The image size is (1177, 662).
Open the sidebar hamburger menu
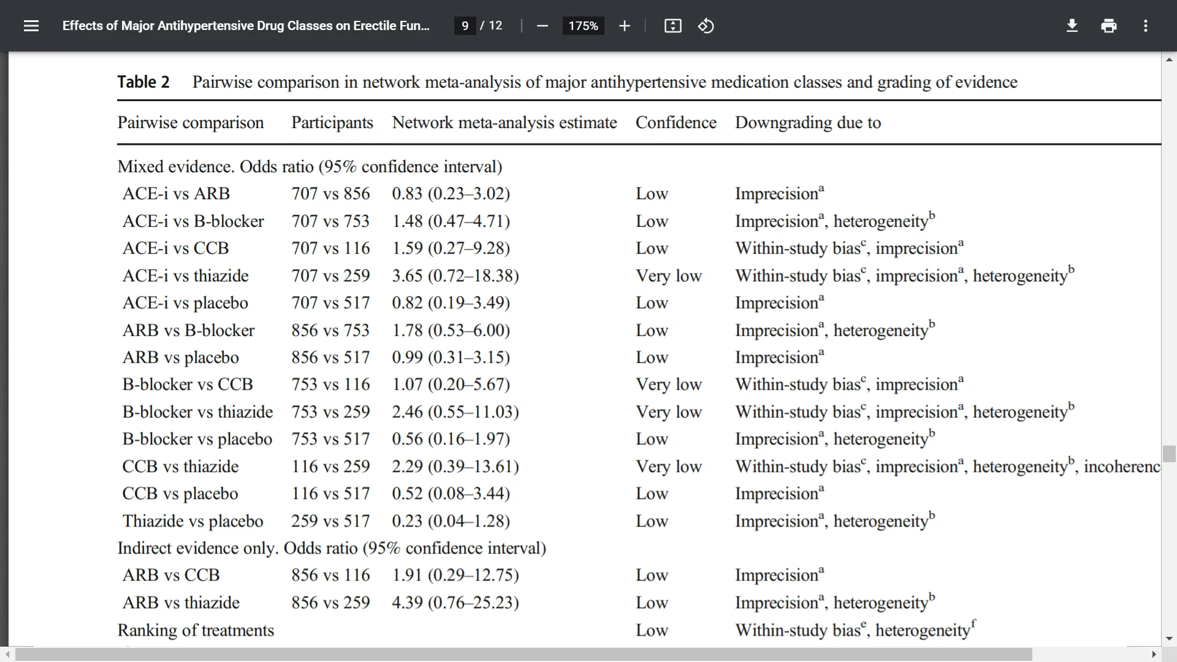click(31, 26)
